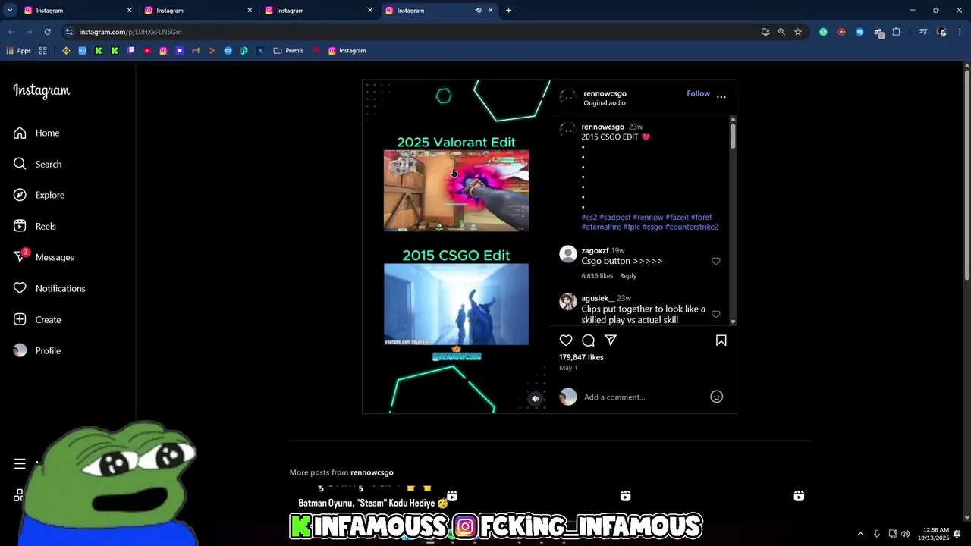
Task: Click the Valorant and CSGO edit video
Action: (x=456, y=246)
